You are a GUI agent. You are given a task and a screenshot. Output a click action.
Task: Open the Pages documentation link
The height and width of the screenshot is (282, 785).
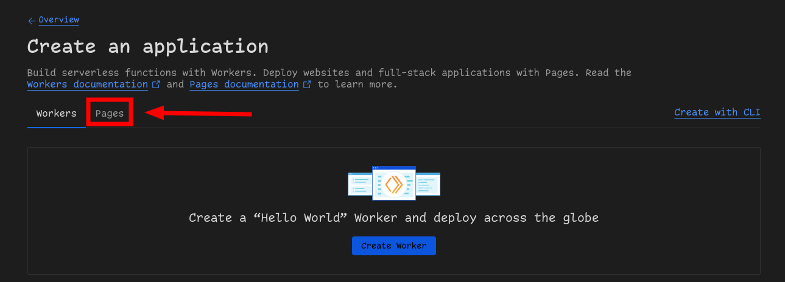click(244, 84)
